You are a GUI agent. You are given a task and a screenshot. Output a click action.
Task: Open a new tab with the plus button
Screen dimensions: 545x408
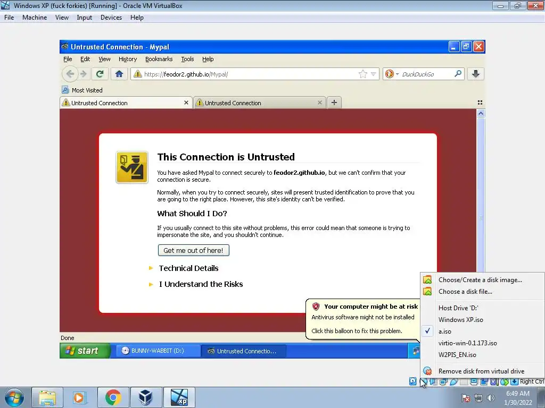[334, 103]
